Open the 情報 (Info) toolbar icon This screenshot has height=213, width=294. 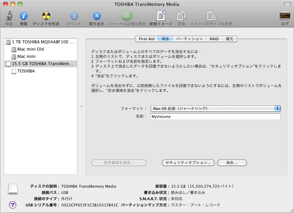pos(24,16)
